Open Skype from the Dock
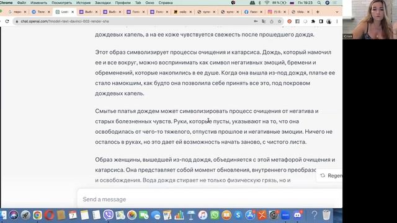 [x=238, y=215]
